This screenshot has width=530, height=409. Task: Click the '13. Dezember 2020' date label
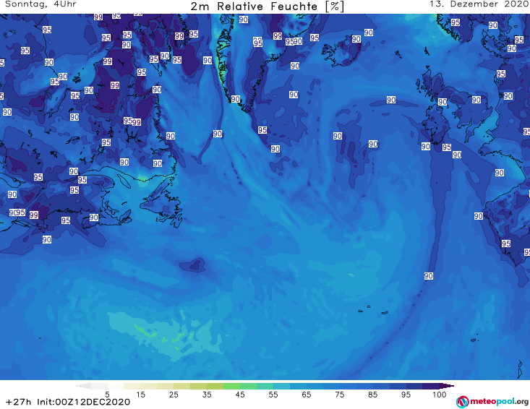point(479,4)
